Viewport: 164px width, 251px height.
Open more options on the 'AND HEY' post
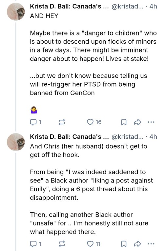click(x=151, y=122)
